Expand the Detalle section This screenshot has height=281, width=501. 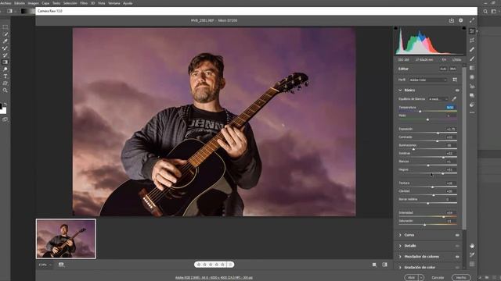pos(400,246)
